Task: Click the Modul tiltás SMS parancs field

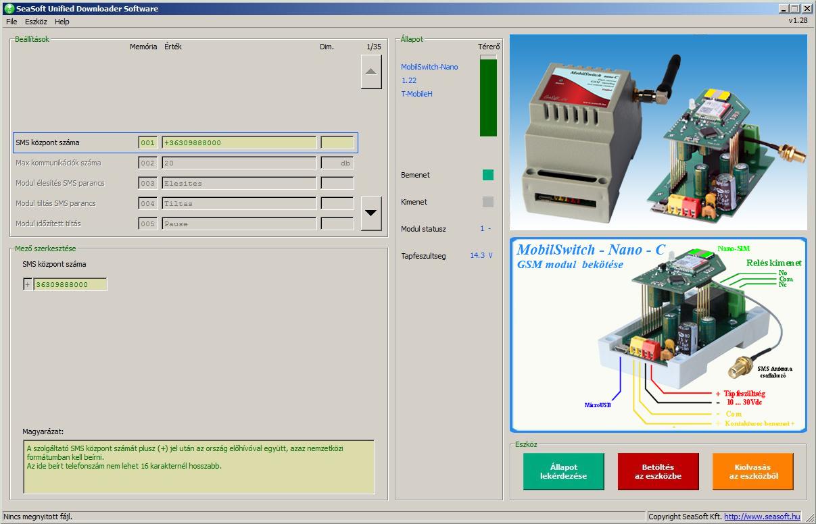Action: point(239,203)
